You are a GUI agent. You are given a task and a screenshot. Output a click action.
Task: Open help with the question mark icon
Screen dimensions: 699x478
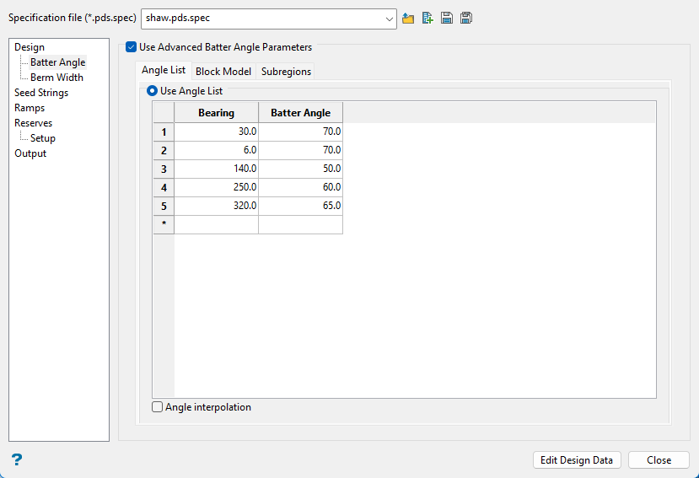[17, 459]
